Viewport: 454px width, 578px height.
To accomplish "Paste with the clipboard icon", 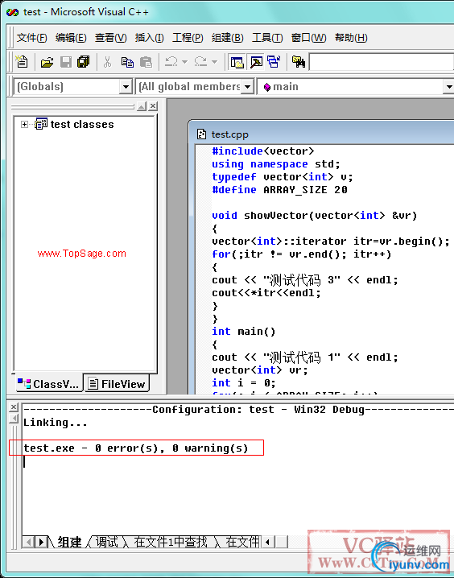I will pos(146,62).
